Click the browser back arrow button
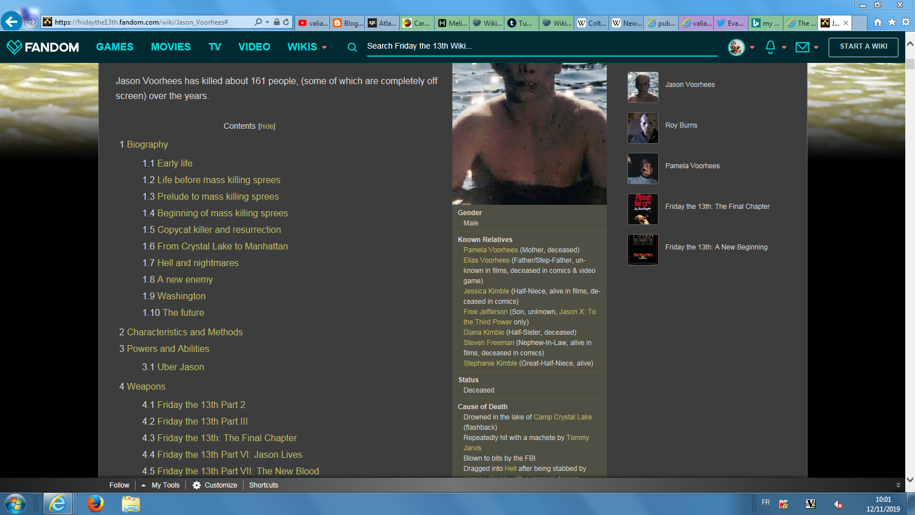This screenshot has height=515, width=915. tap(11, 22)
